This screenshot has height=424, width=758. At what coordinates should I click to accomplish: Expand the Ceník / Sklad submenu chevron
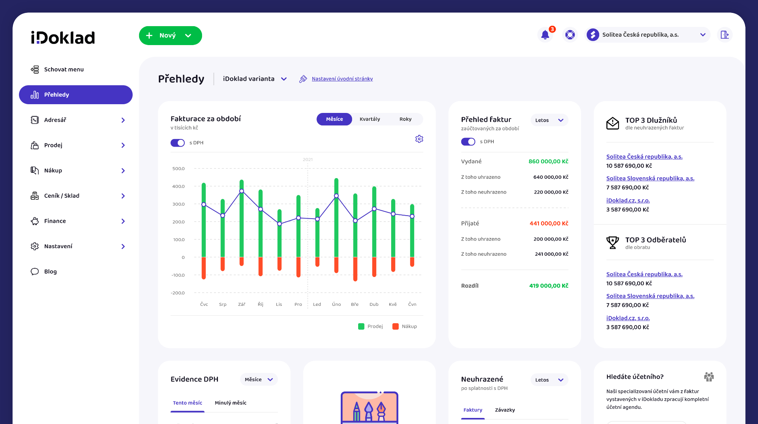point(123,196)
